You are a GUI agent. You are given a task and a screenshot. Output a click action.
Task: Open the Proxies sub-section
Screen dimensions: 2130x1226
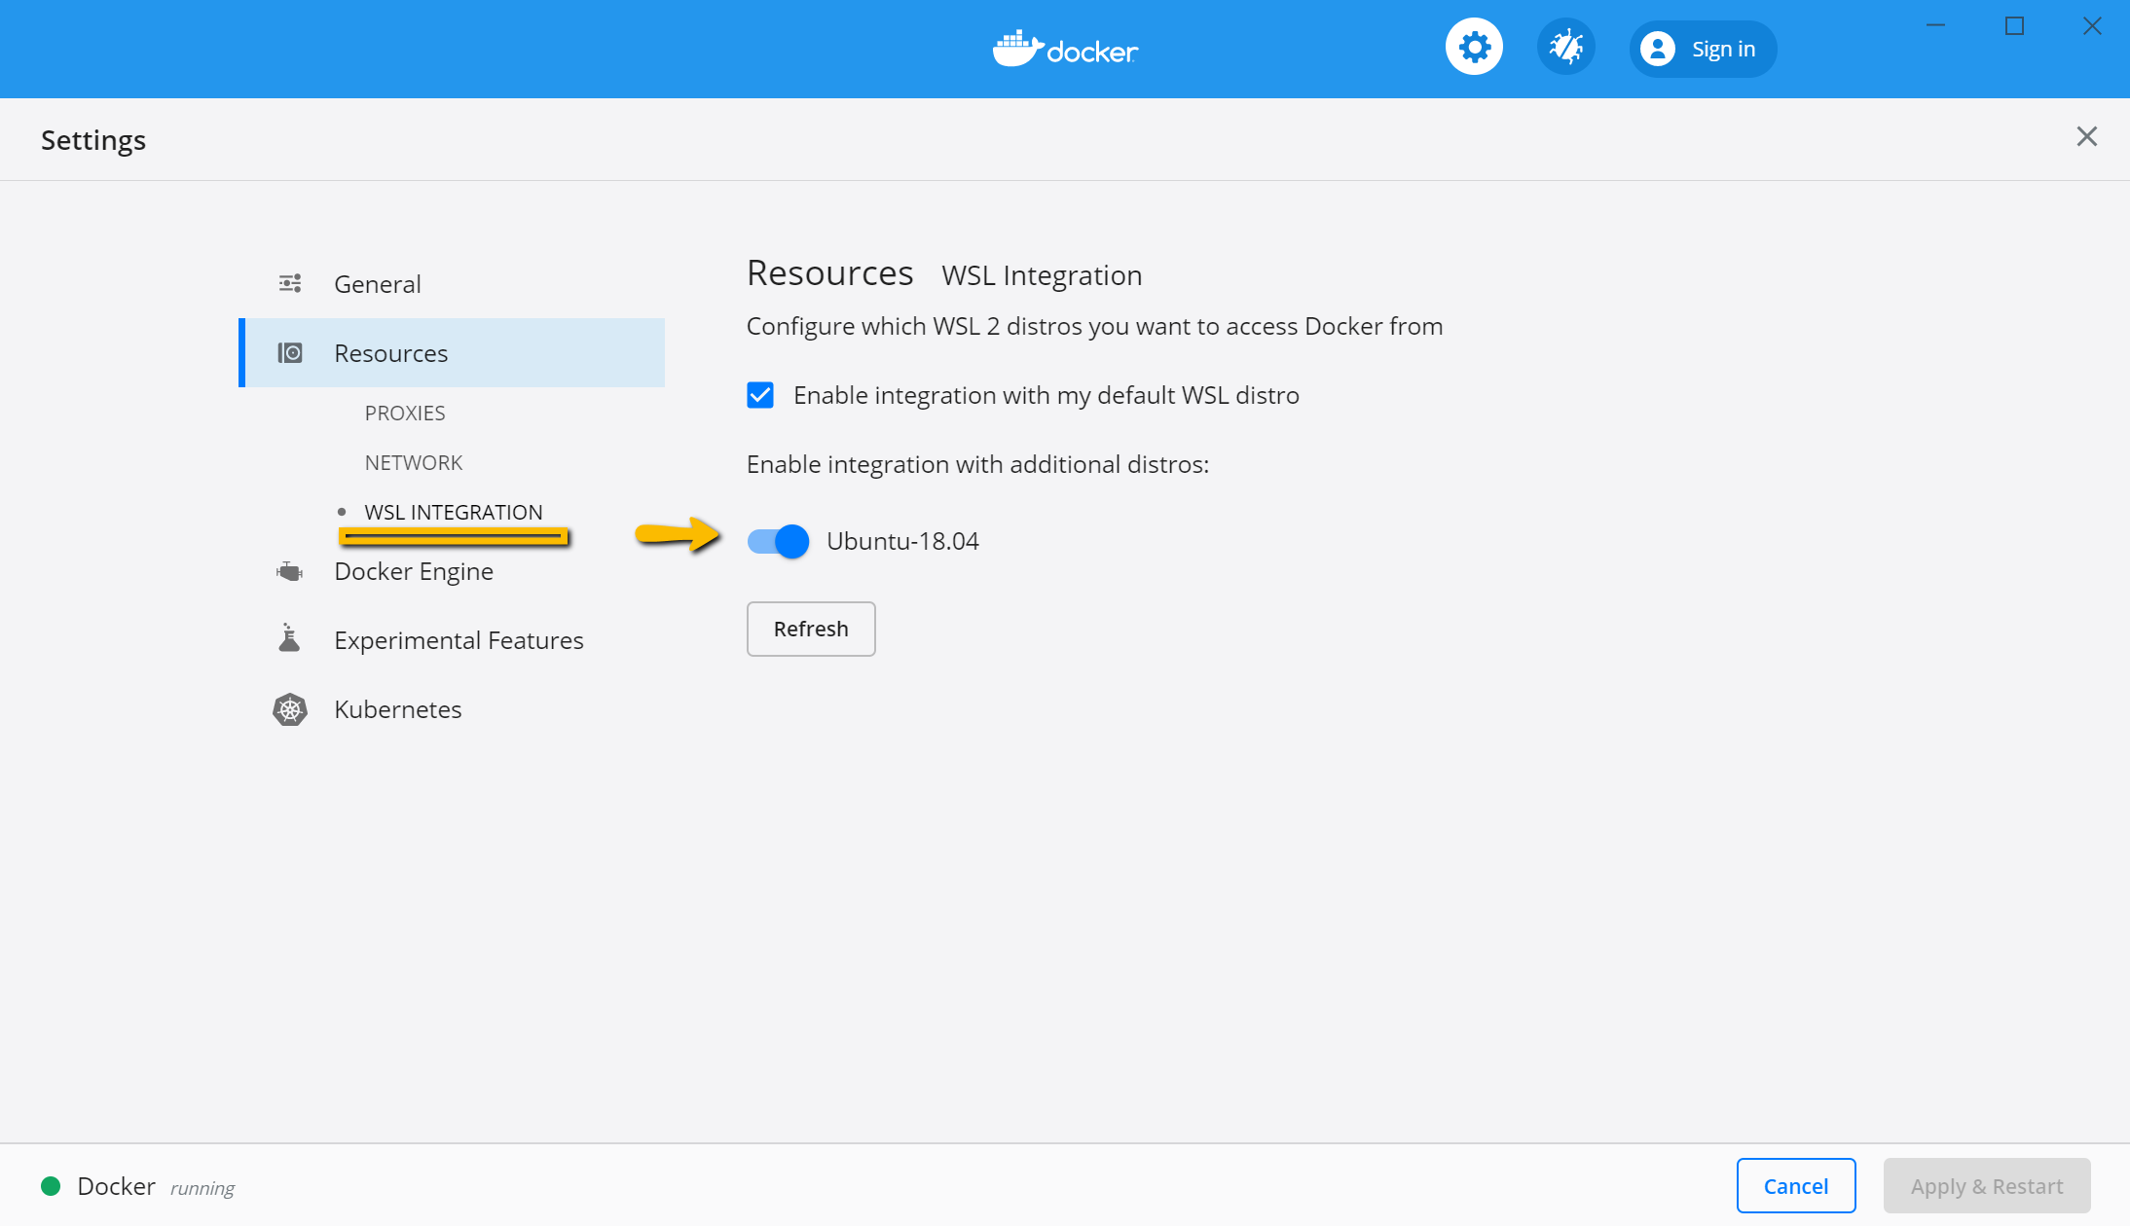click(405, 413)
